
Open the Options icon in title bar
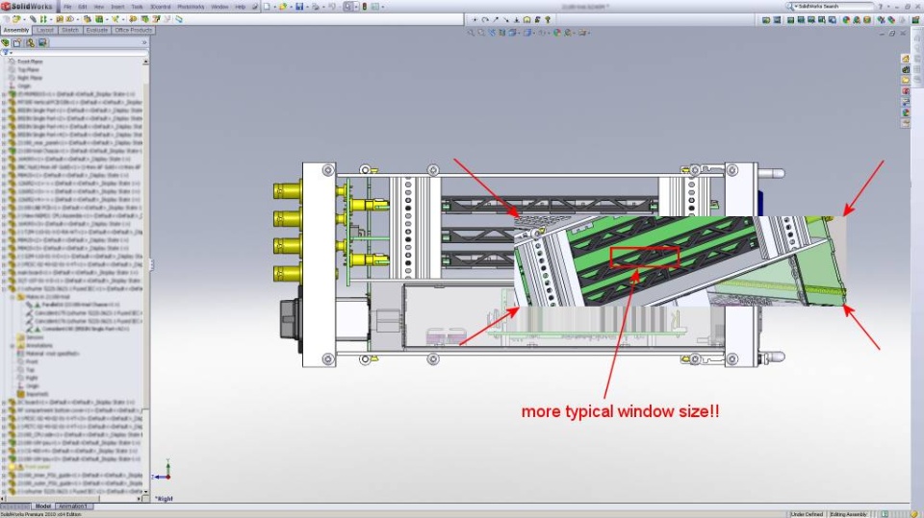[374, 7]
